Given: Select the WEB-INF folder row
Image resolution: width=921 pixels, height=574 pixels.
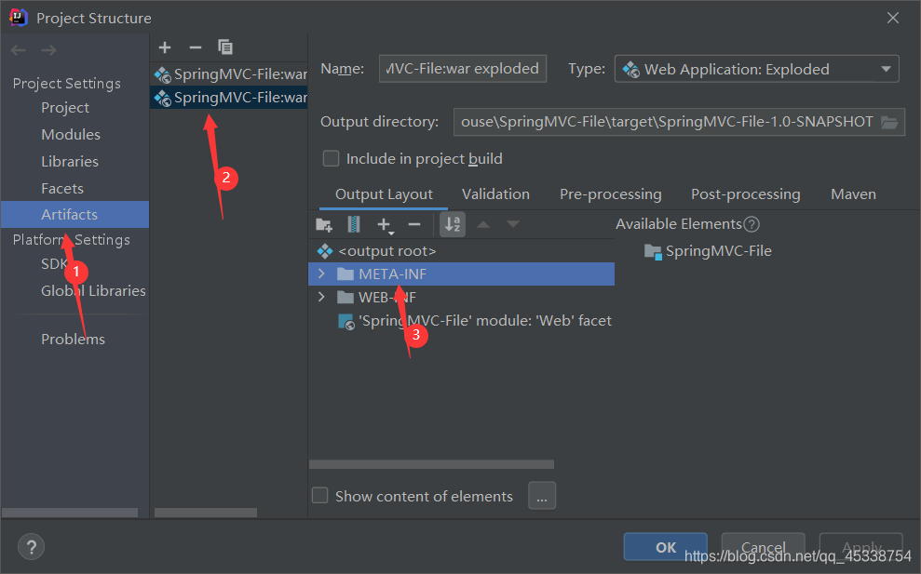Looking at the screenshot, I should 461,297.
